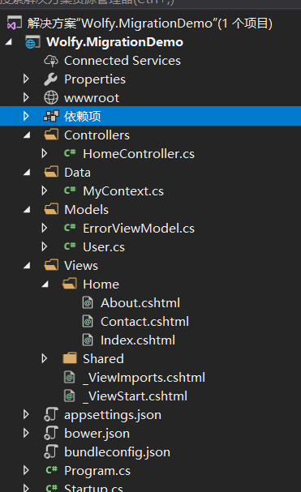Collapse the Views folder arrow
This screenshot has width=301, height=492.
[x=27, y=266]
